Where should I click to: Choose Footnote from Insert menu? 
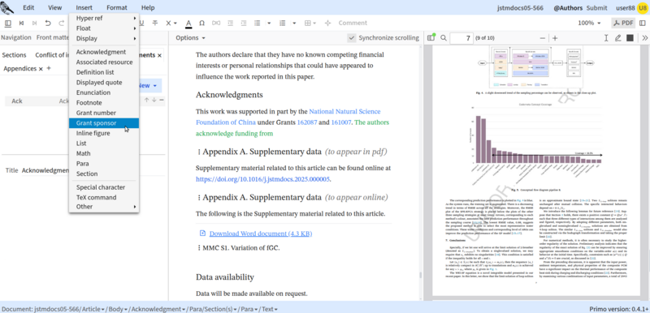click(104, 102)
